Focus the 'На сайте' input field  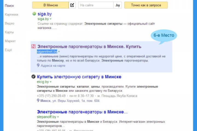point(96,5)
